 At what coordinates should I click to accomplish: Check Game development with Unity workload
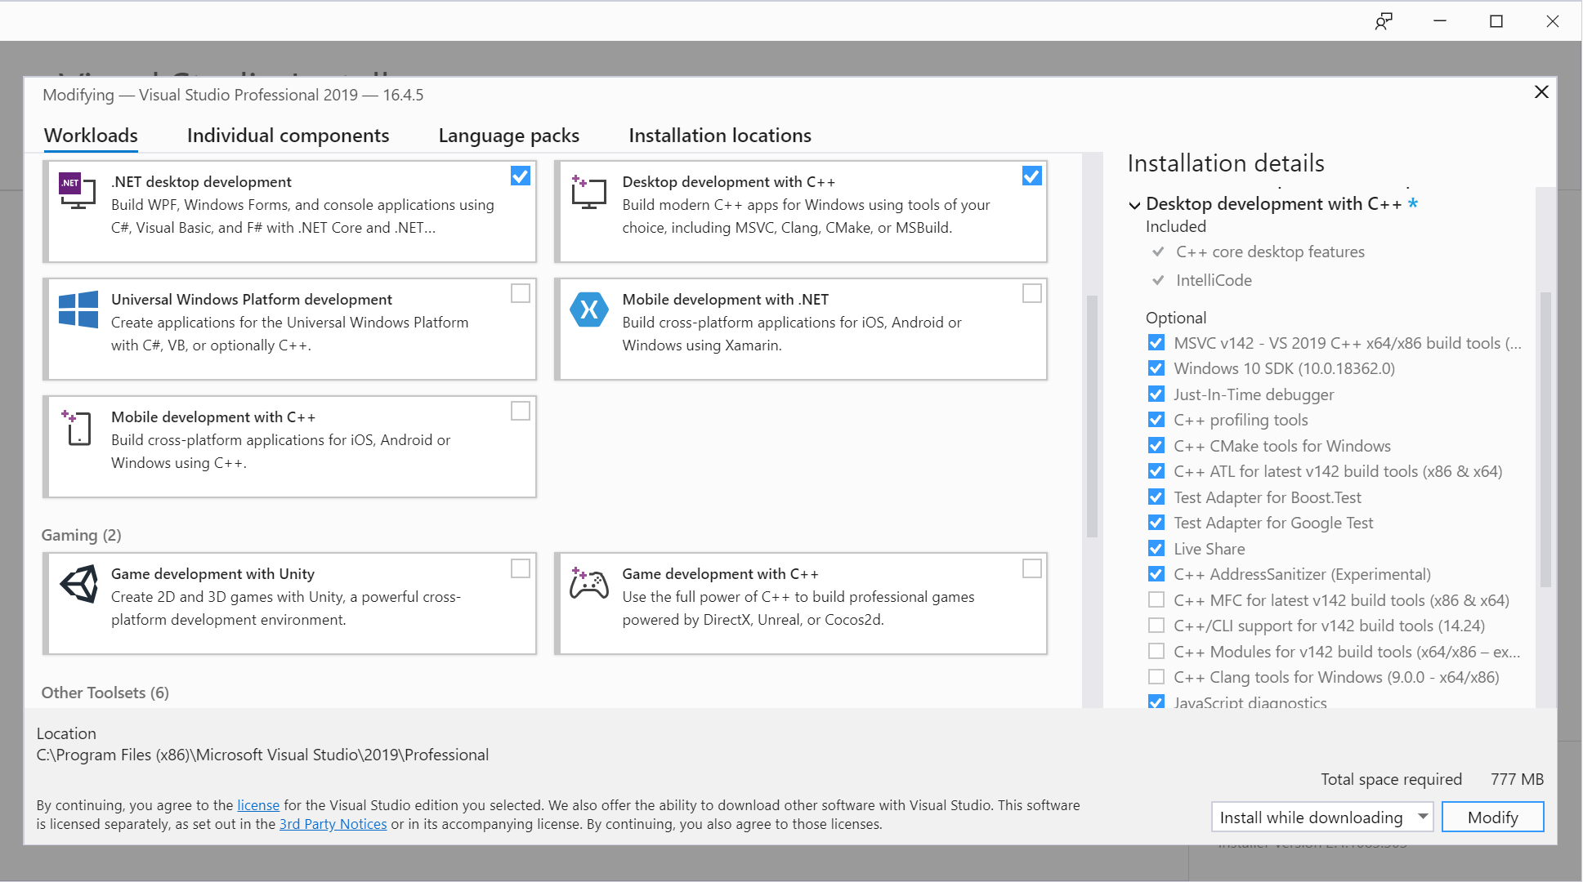click(x=521, y=568)
